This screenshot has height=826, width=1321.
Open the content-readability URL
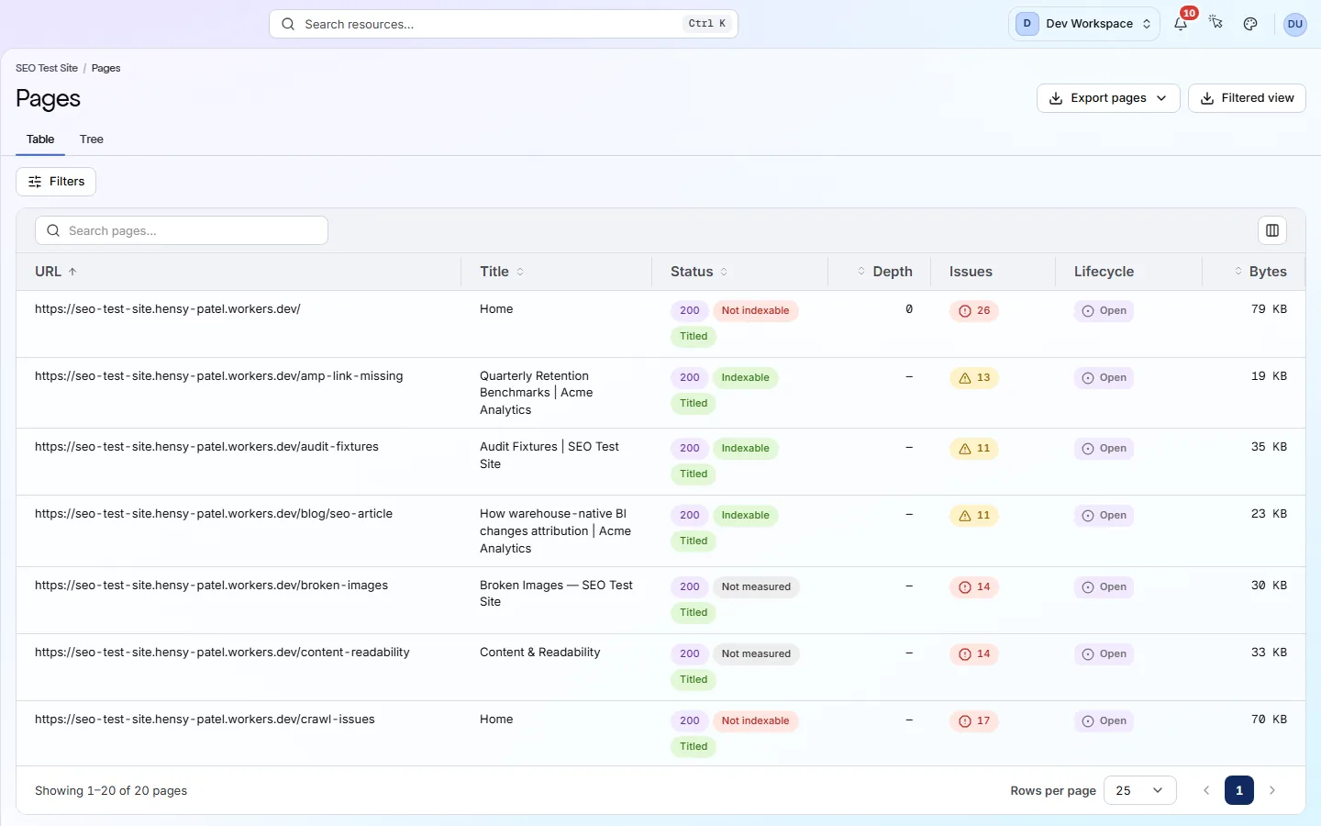(222, 653)
